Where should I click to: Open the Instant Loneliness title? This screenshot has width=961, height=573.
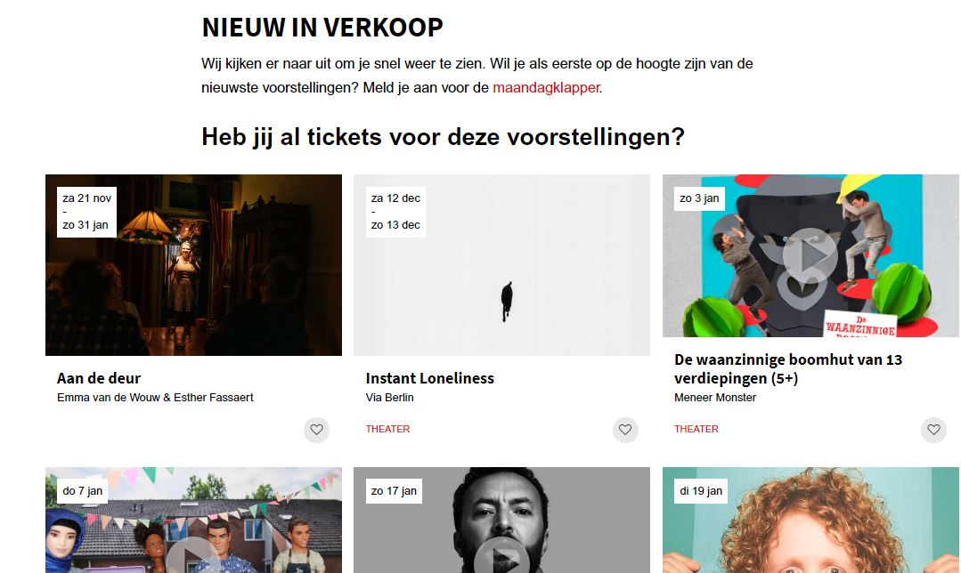pos(429,378)
